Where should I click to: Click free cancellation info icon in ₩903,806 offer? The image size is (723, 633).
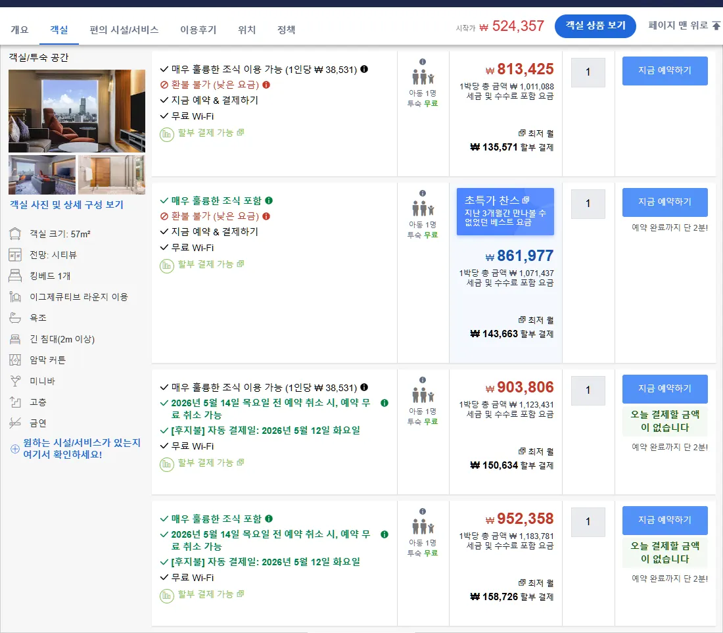coord(385,403)
